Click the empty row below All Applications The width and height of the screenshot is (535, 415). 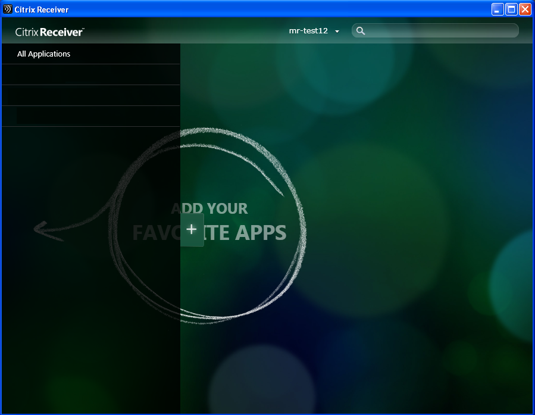coord(90,74)
